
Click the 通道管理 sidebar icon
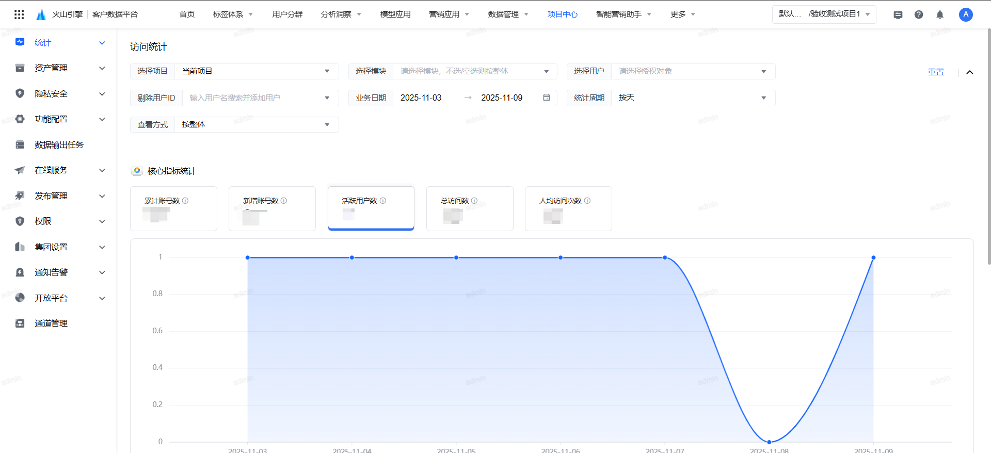(20, 323)
